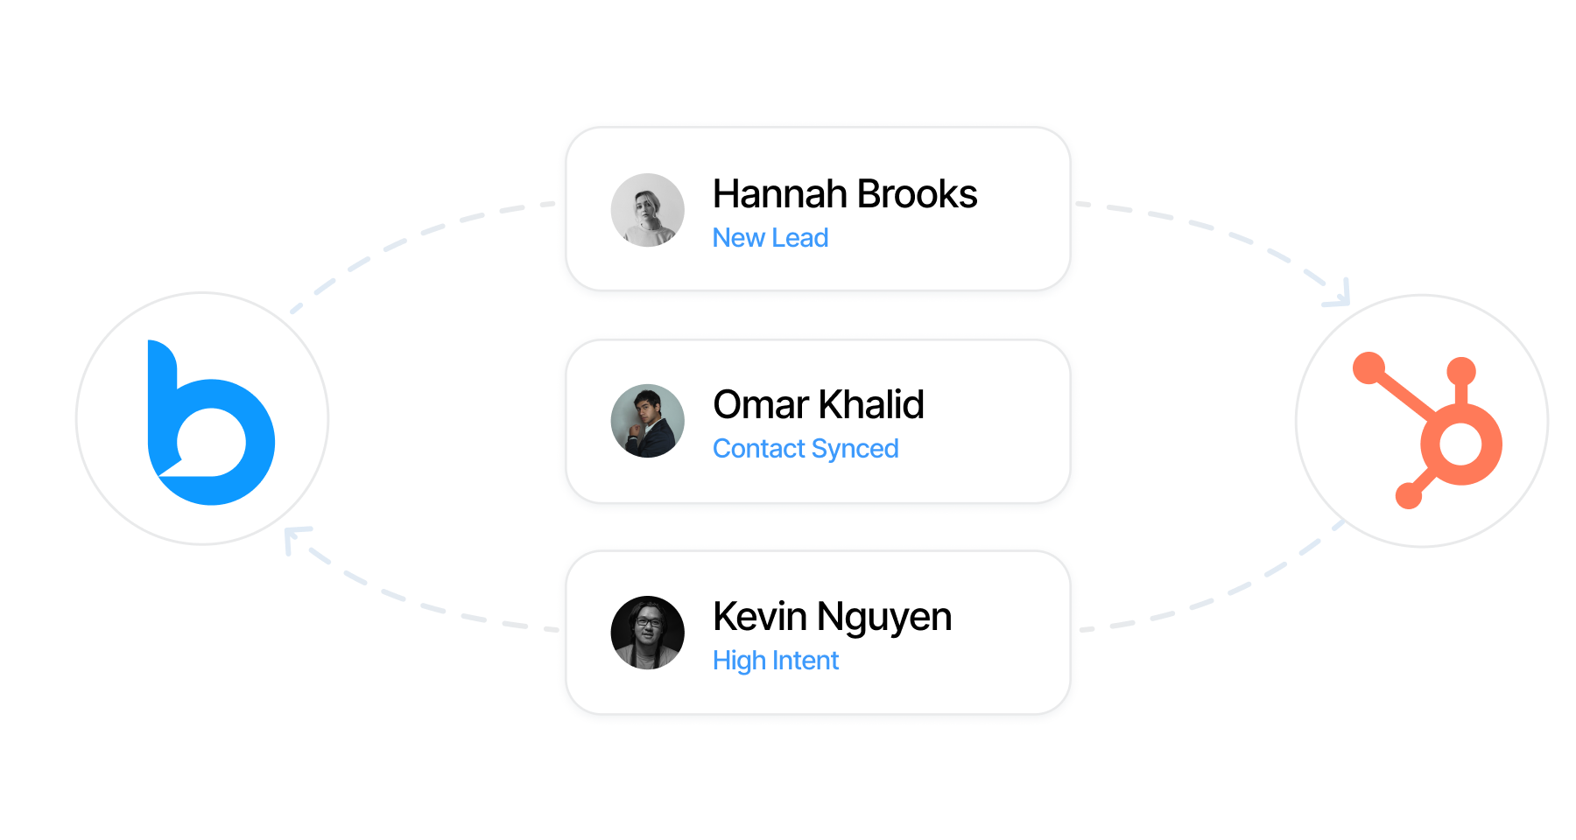The image size is (1576, 840).
Task: Select Kevin Nguyen's avatar picture
Action: 648,633
